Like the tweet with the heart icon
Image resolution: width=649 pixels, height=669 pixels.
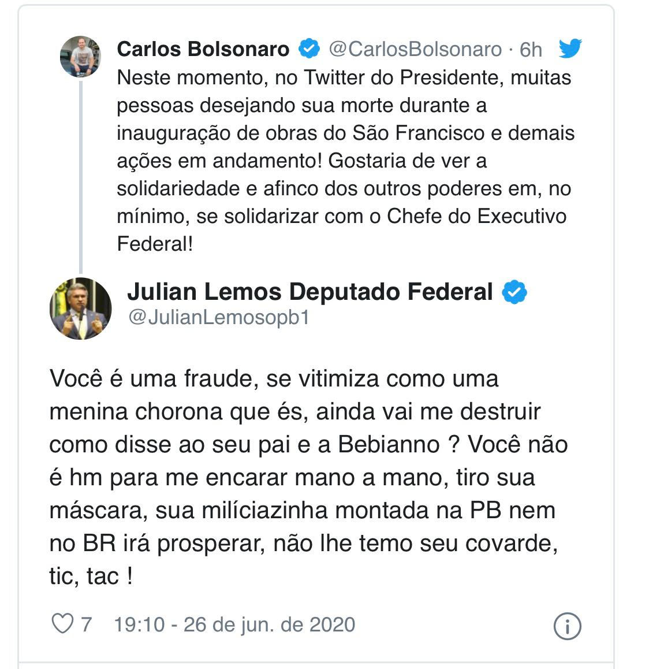(x=63, y=623)
